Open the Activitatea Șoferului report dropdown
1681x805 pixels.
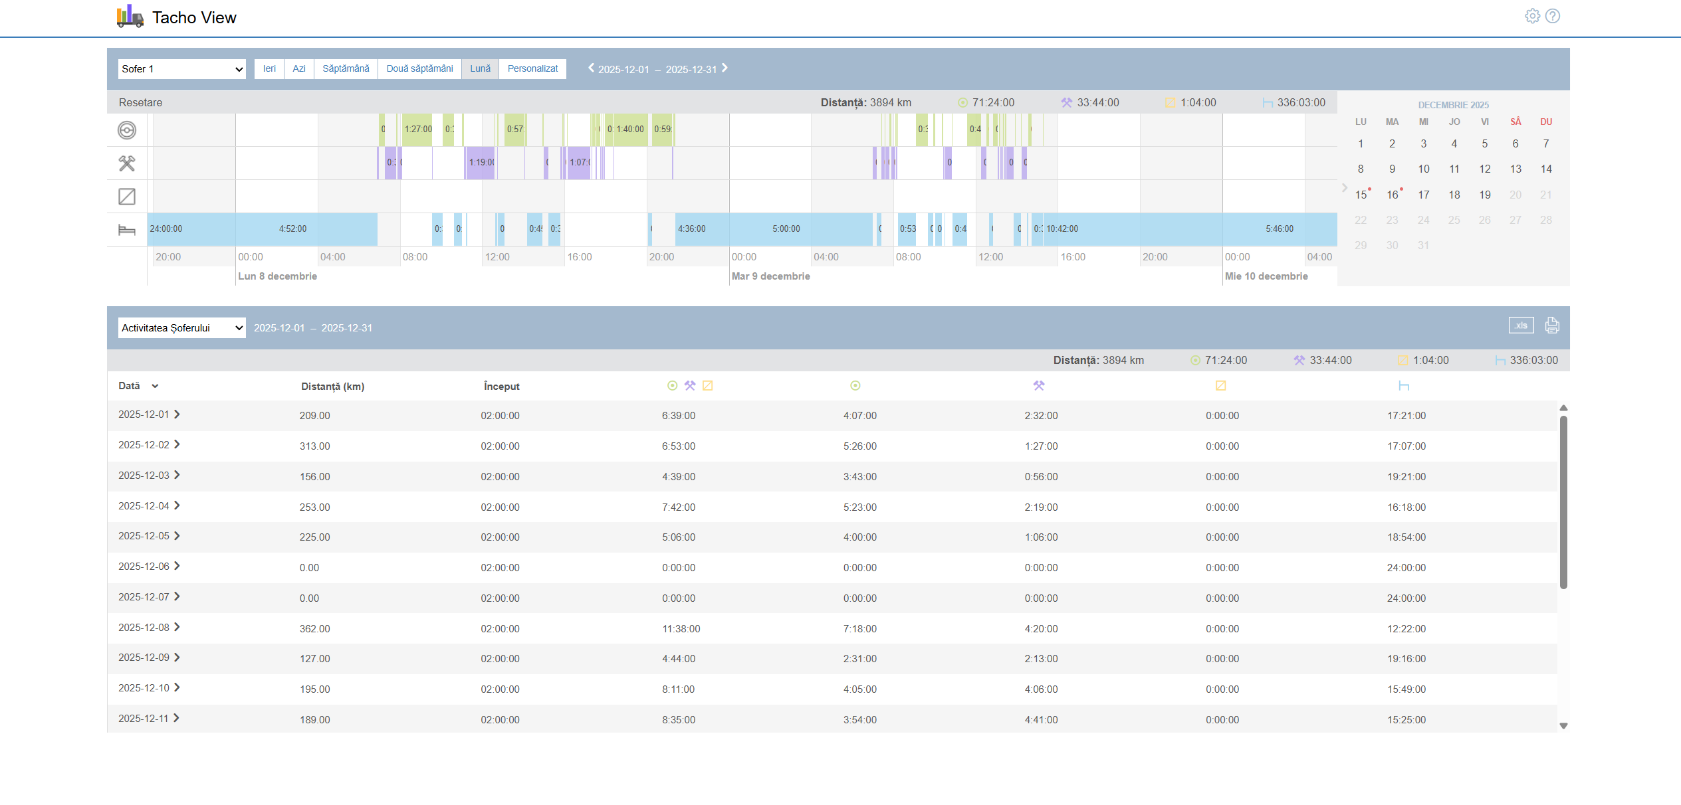[x=182, y=328]
